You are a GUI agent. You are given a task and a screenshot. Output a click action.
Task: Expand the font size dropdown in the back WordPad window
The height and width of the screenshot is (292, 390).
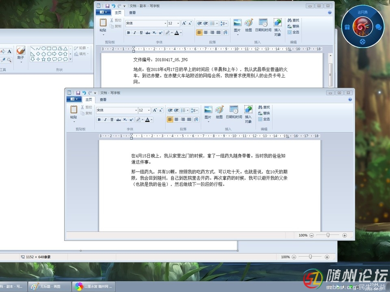(x=178, y=24)
